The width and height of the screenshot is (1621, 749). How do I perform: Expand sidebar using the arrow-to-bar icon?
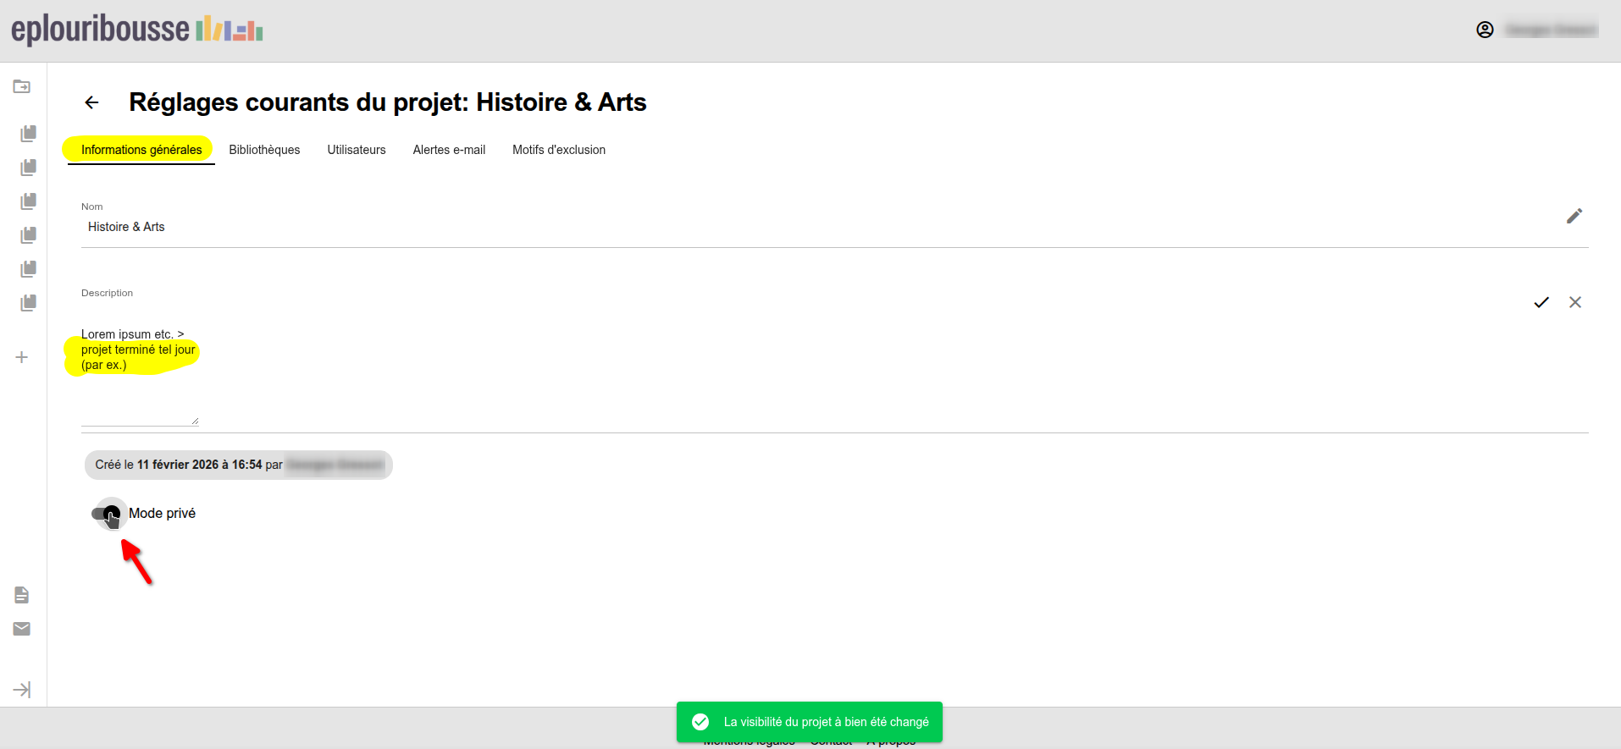22,690
